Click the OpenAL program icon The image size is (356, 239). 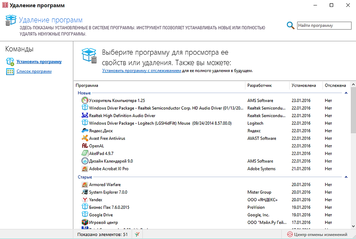coord(85,146)
